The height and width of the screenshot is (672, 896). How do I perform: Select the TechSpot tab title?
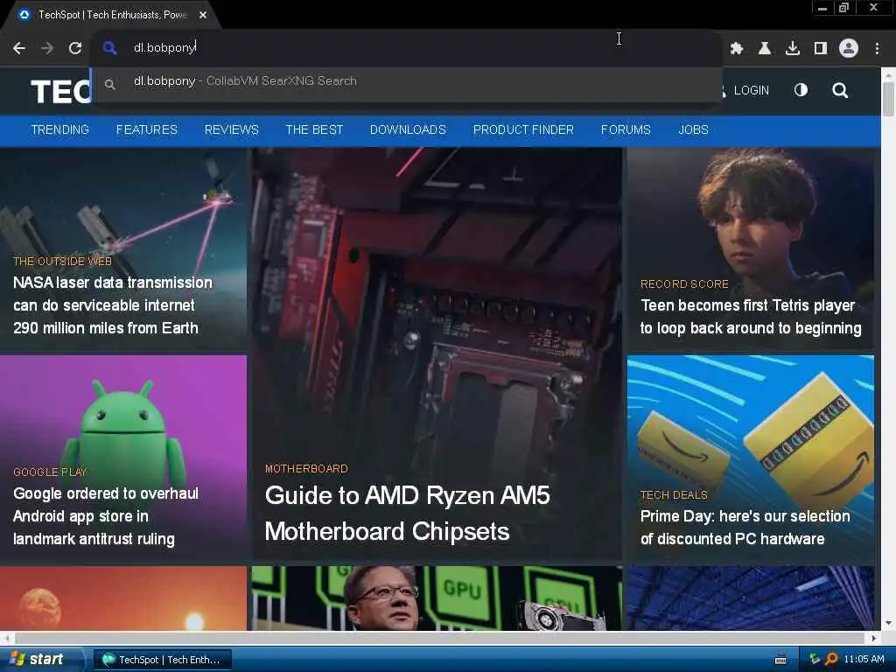tap(113, 15)
